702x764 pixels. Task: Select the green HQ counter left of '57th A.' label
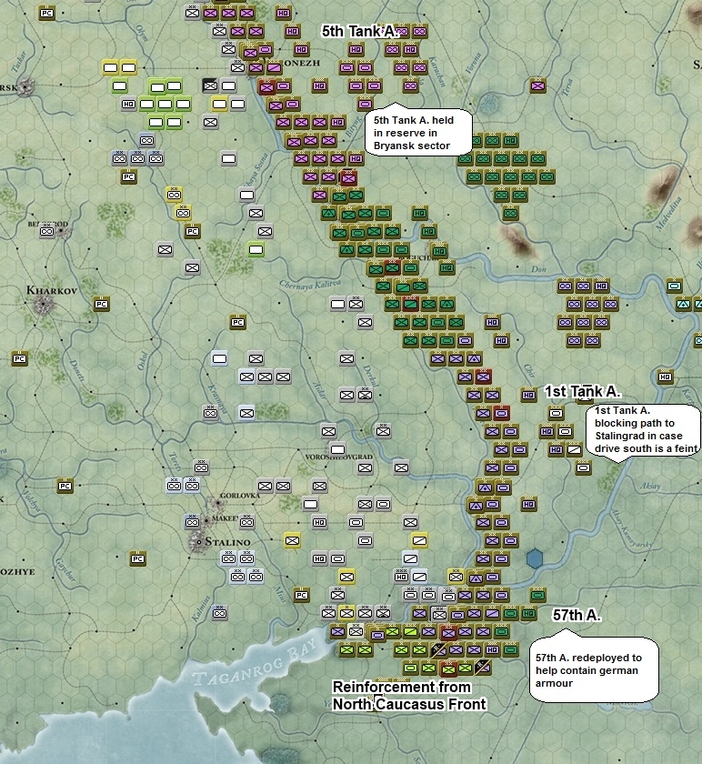(528, 613)
